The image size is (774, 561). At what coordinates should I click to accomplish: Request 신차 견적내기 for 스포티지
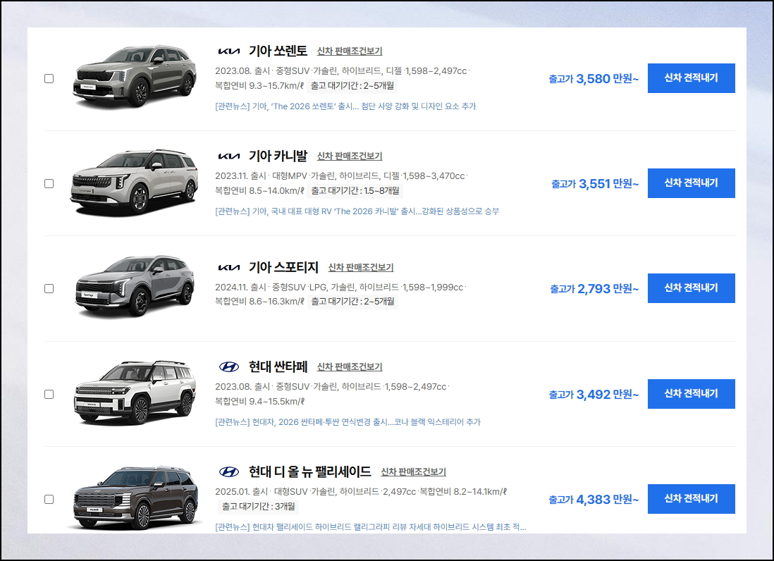click(x=691, y=288)
